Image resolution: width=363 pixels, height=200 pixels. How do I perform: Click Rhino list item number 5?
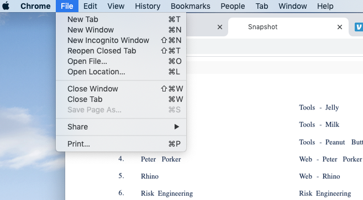point(150,176)
